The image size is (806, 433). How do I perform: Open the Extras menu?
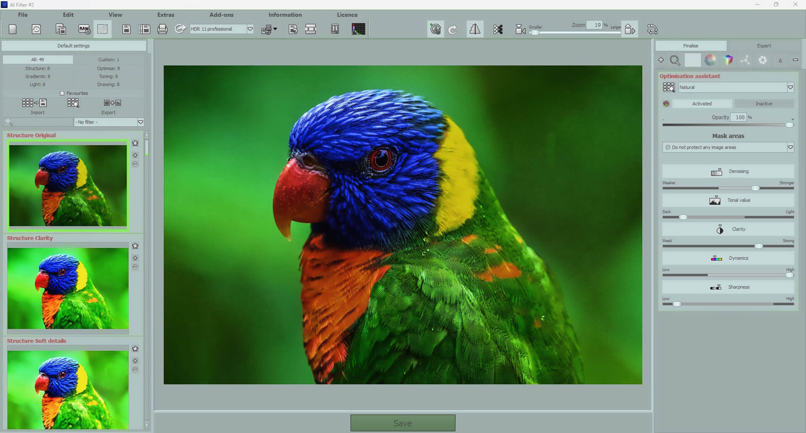tap(165, 14)
